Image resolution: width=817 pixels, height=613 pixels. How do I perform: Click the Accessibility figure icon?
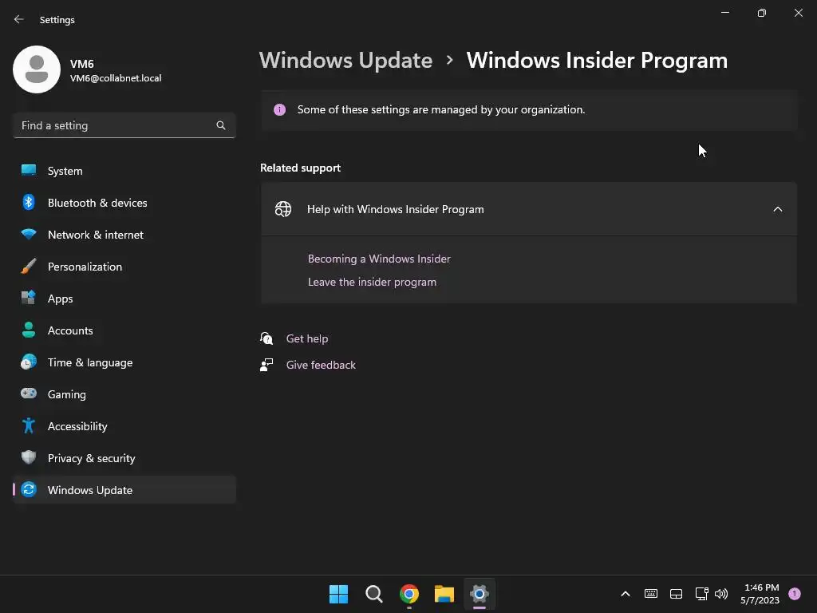(29, 426)
